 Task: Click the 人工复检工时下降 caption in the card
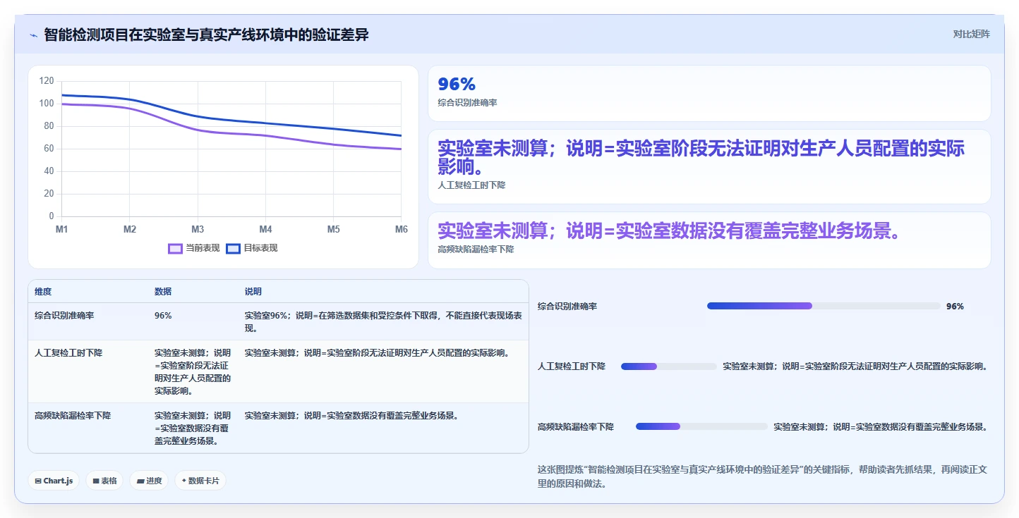[472, 185]
